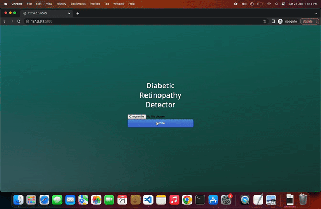Open the View menu
Screen dimensions: 321x209
coord(49,4)
